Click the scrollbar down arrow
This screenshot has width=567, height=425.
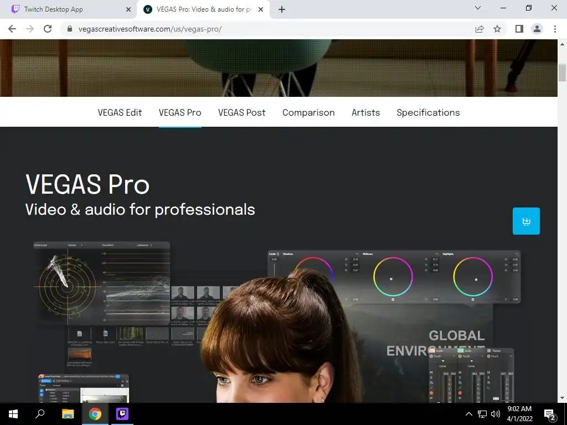click(562, 398)
